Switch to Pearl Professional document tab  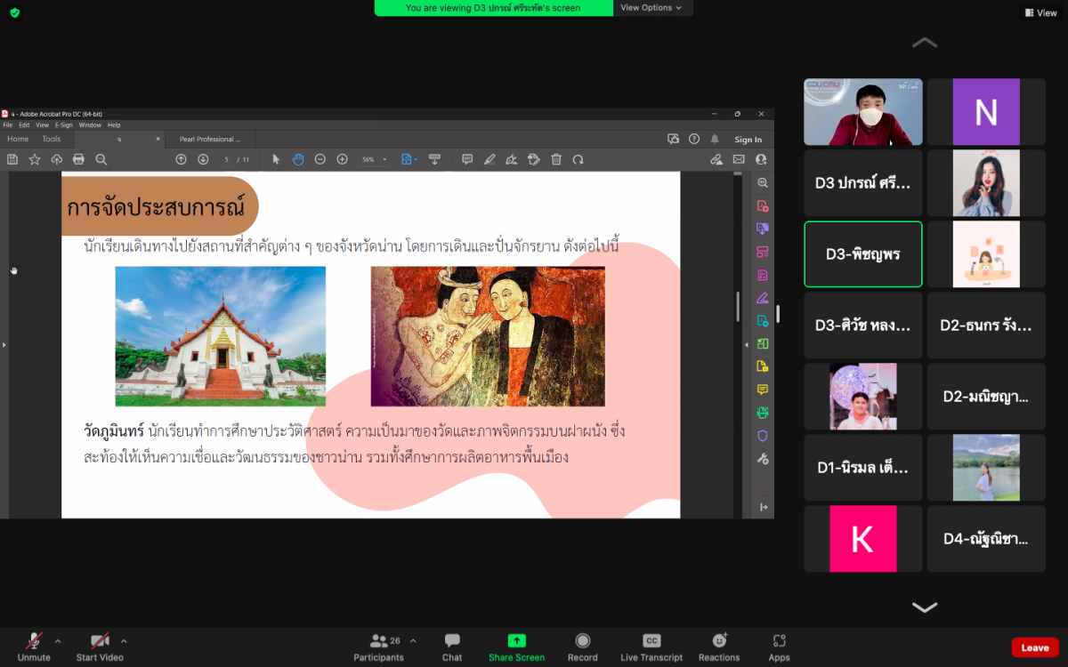click(x=210, y=140)
